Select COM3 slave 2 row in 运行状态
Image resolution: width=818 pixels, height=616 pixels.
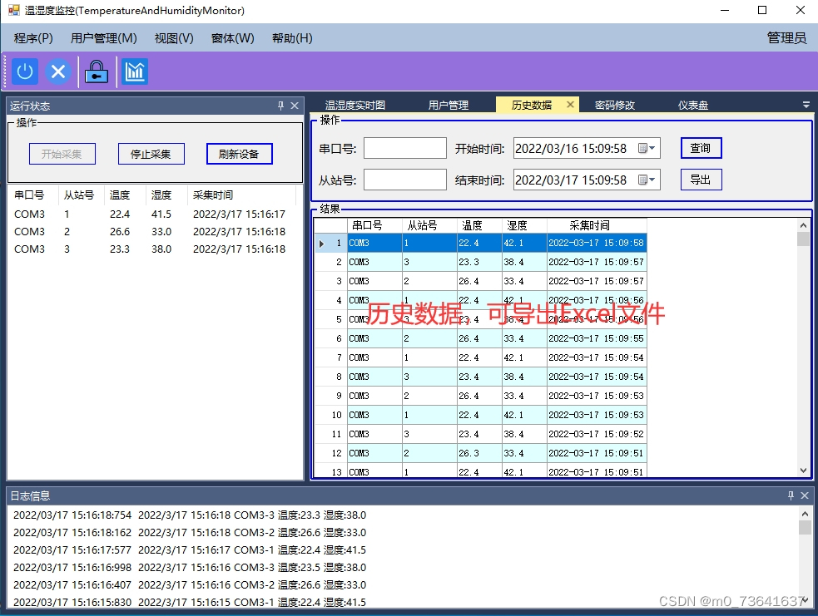[x=150, y=231]
